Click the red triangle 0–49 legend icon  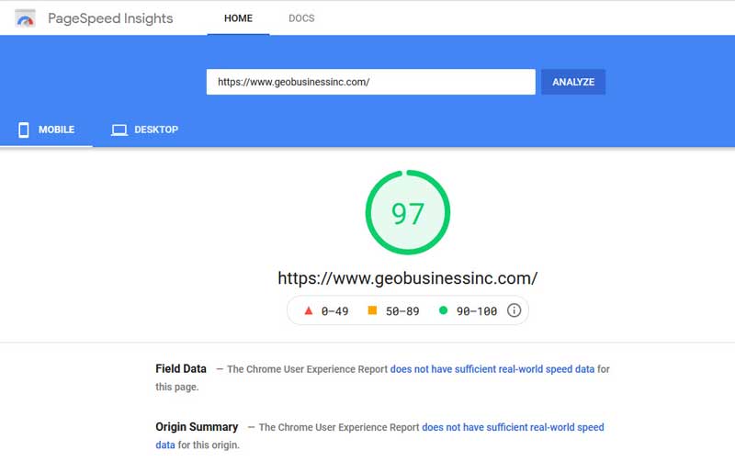click(309, 310)
